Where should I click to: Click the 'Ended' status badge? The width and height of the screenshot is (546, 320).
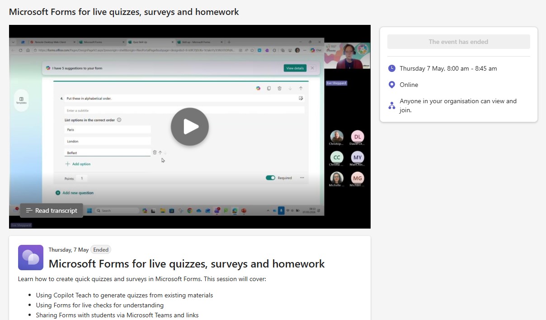(x=101, y=250)
